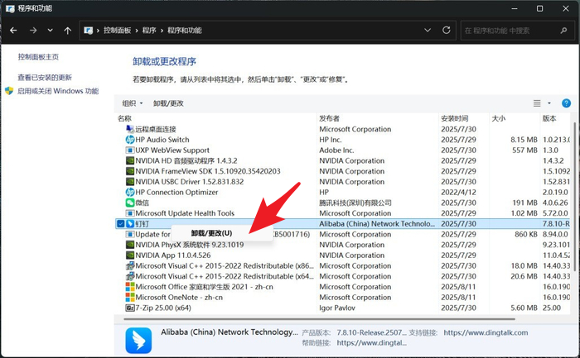580x358 pixels.
Task: Select 远程桌面连接 row name
Action: (156, 129)
